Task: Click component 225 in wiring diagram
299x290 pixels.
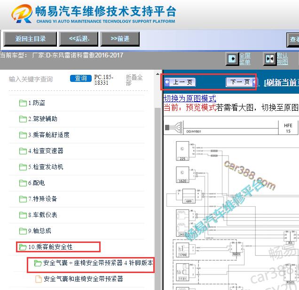Action: (x=182, y=151)
